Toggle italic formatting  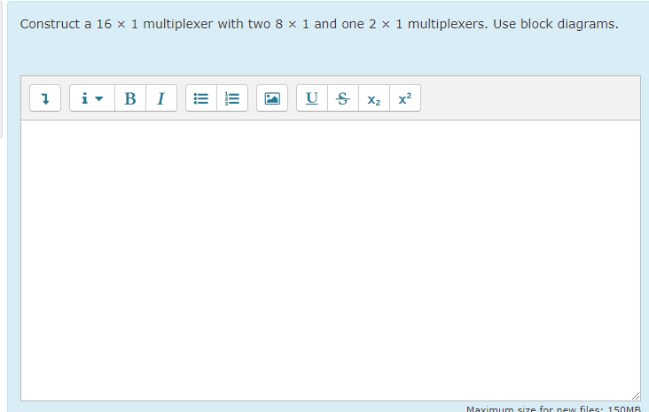pyautogui.click(x=161, y=98)
